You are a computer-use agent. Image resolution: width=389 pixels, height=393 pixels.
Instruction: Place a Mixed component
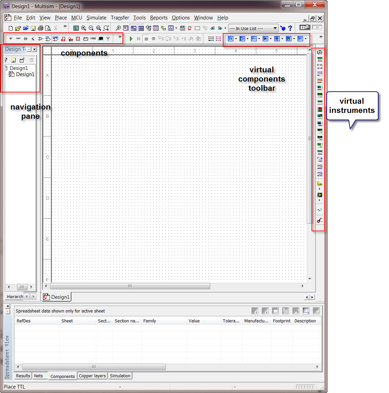tap(71, 39)
